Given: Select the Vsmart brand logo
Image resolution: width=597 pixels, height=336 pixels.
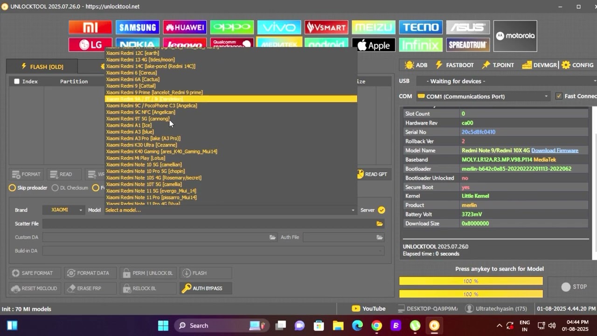Looking at the screenshot, I should (x=326, y=28).
